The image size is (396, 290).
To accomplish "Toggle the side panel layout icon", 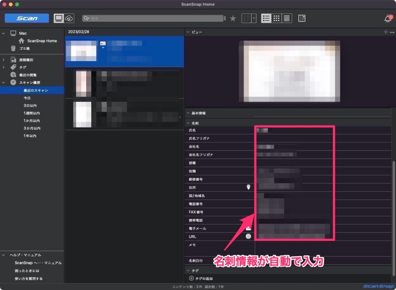I will tap(302, 18).
